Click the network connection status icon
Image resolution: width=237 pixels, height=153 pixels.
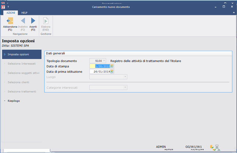coord(217,146)
